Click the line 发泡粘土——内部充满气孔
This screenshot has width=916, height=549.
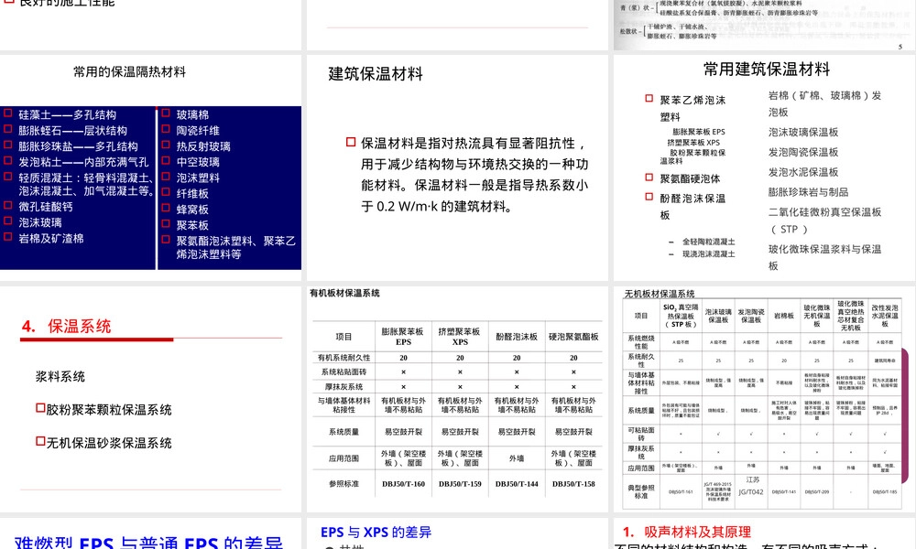(83, 162)
